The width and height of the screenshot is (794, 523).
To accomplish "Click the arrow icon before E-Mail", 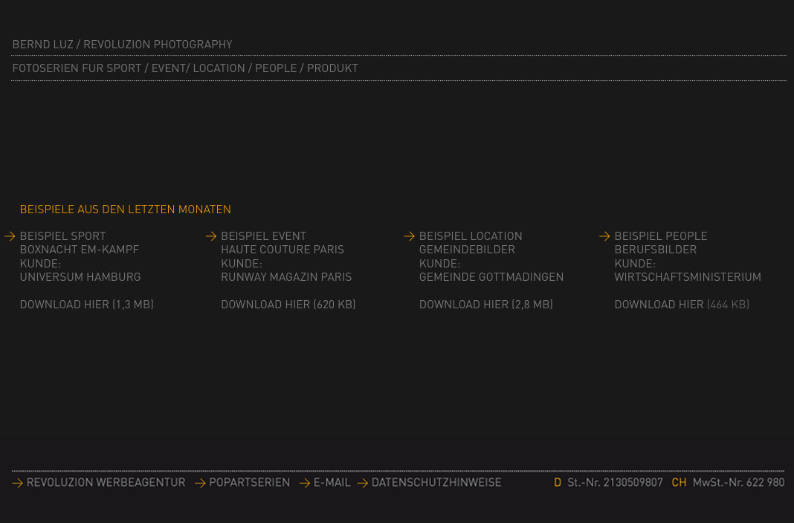I will [x=305, y=483].
